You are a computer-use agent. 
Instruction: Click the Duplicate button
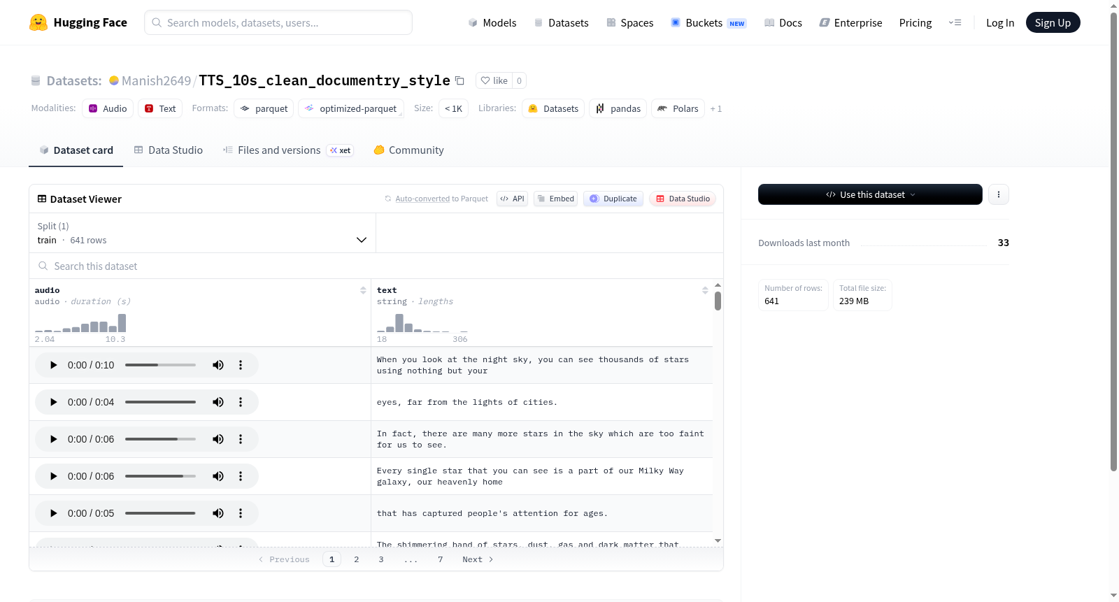(x=613, y=199)
